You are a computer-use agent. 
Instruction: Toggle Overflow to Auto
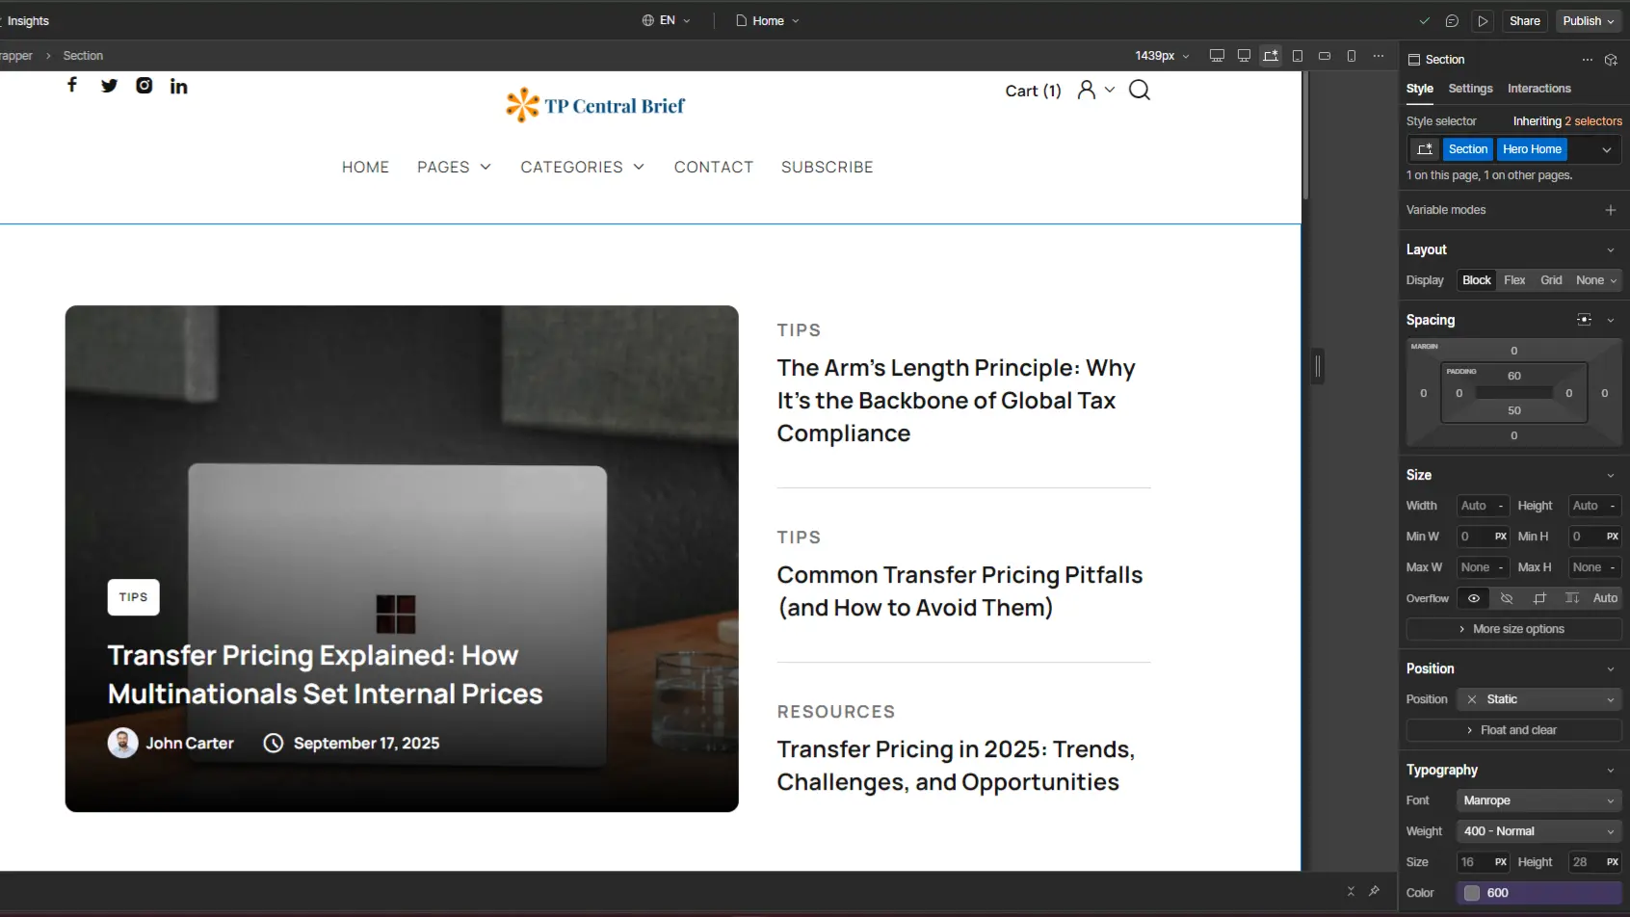(x=1605, y=598)
